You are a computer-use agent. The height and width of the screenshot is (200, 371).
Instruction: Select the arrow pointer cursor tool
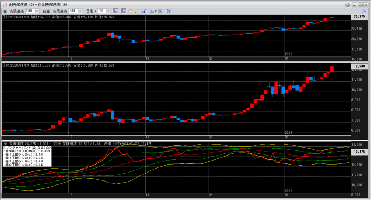124,11
